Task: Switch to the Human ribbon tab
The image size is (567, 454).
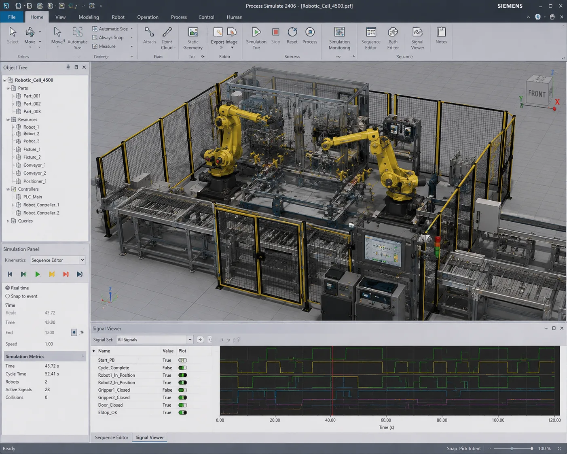Action: coord(235,17)
